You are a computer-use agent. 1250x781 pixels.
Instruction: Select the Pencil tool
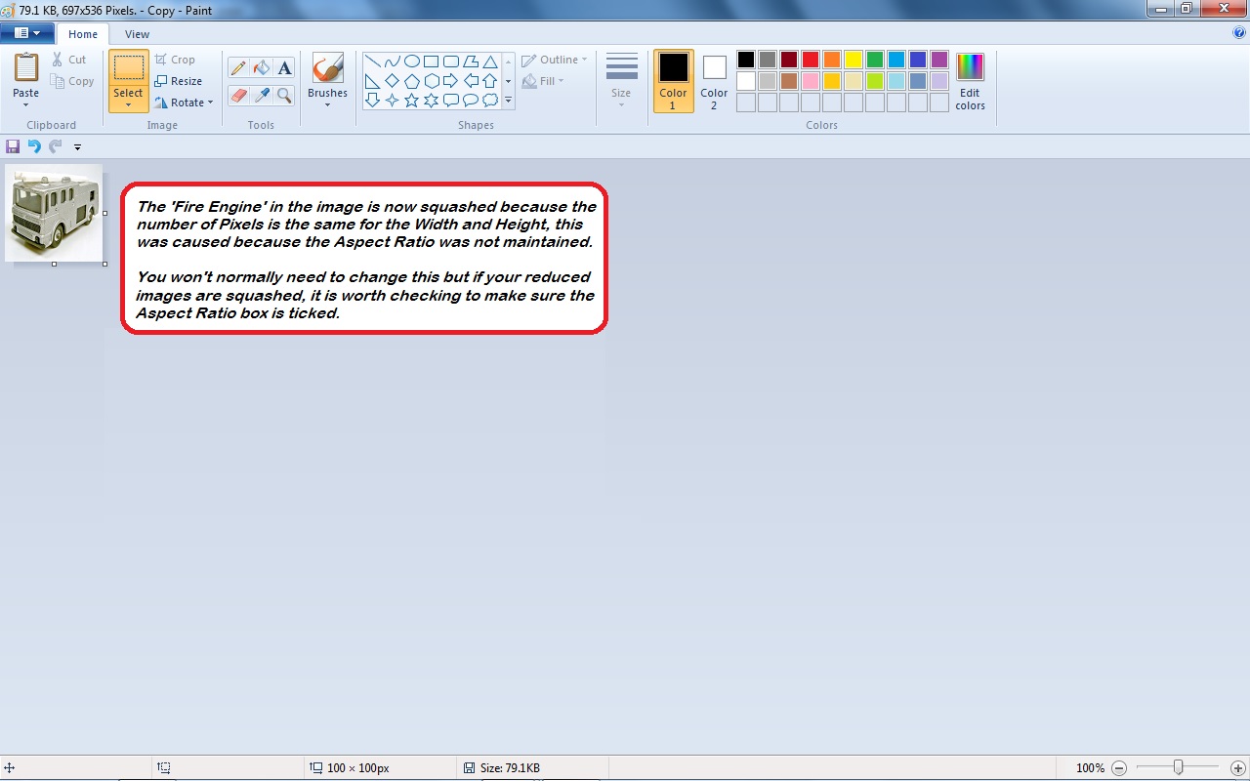click(238, 68)
